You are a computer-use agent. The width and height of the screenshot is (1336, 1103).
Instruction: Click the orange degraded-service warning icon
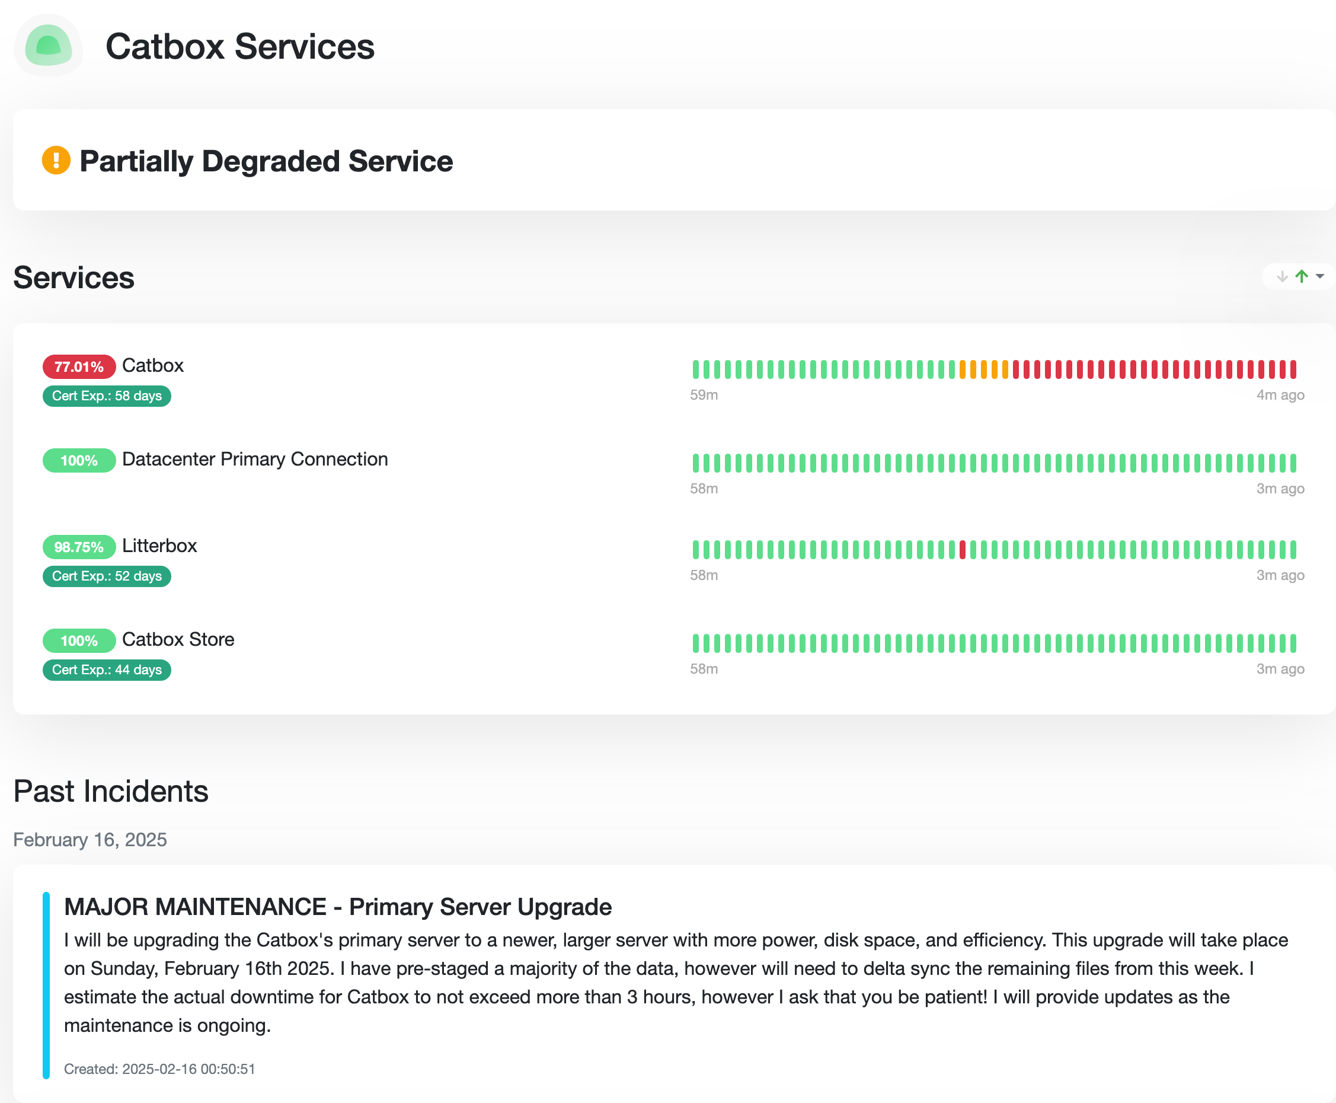click(x=56, y=160)
